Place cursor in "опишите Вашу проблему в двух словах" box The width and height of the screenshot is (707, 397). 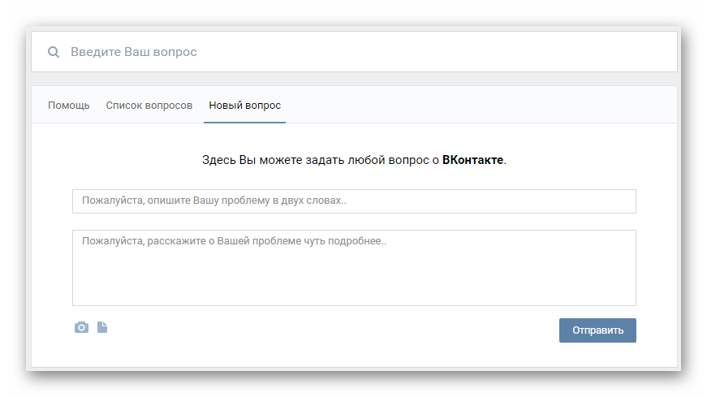354,201
